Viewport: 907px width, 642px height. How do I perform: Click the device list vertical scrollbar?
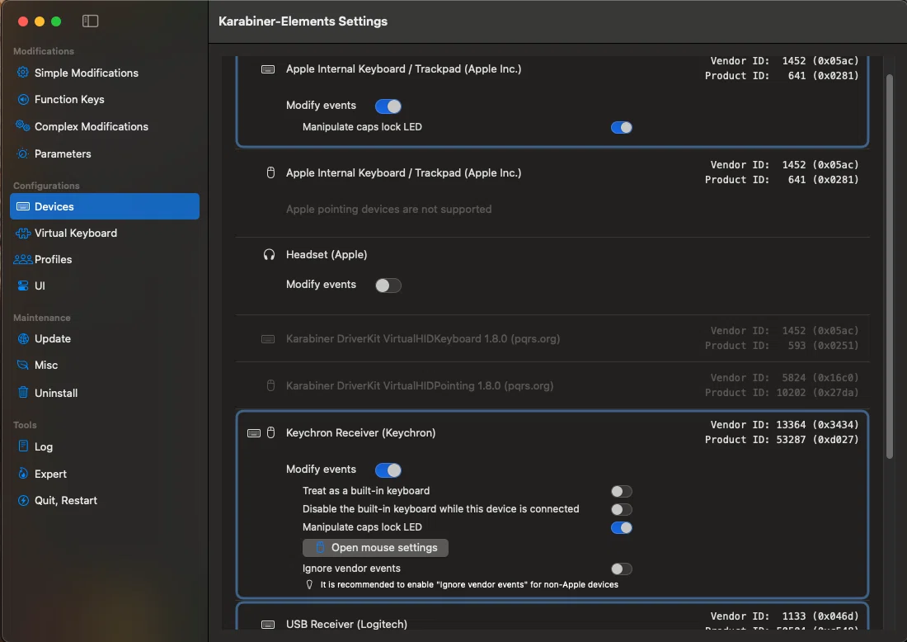(x=890, y=267)
